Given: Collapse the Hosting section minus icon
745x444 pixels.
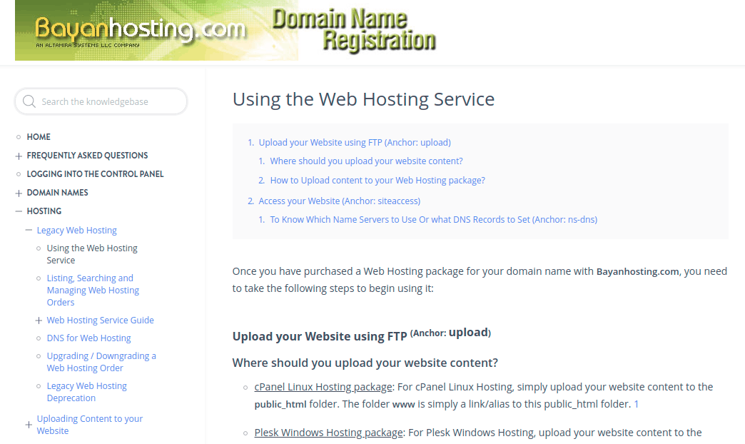Looking at the screenshot, I should (x=19, y=211).
